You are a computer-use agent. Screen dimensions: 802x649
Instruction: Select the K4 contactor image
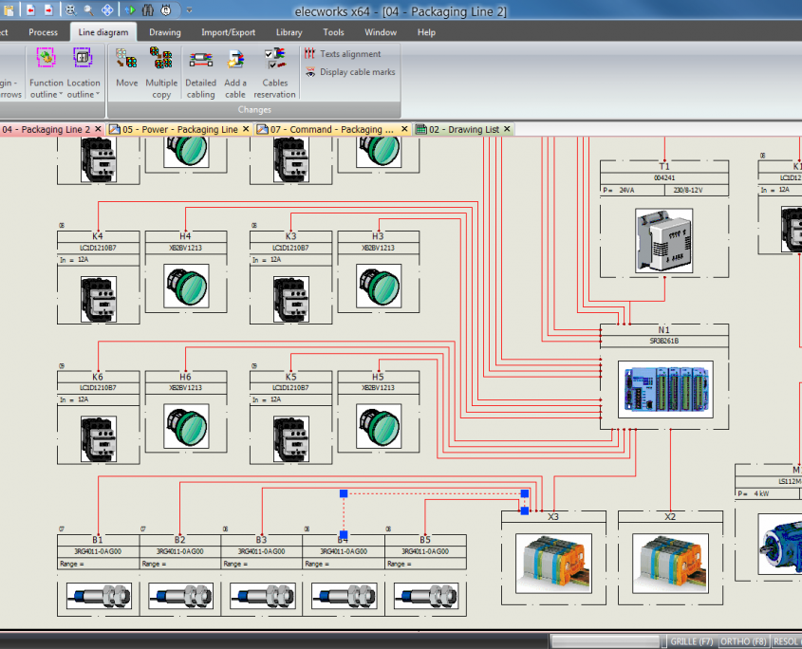[x=99, y=299]
